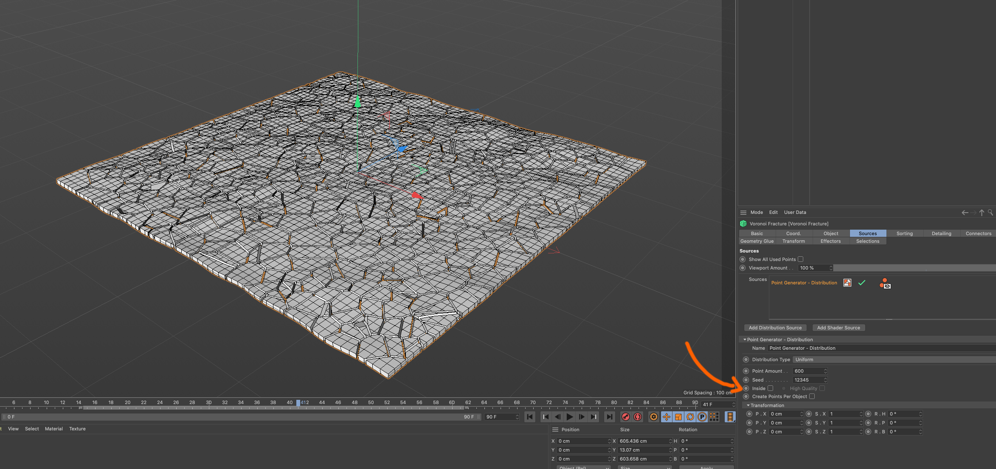
Task: Click the Go to Start of animation icon
Action: (x=530, y=417)
